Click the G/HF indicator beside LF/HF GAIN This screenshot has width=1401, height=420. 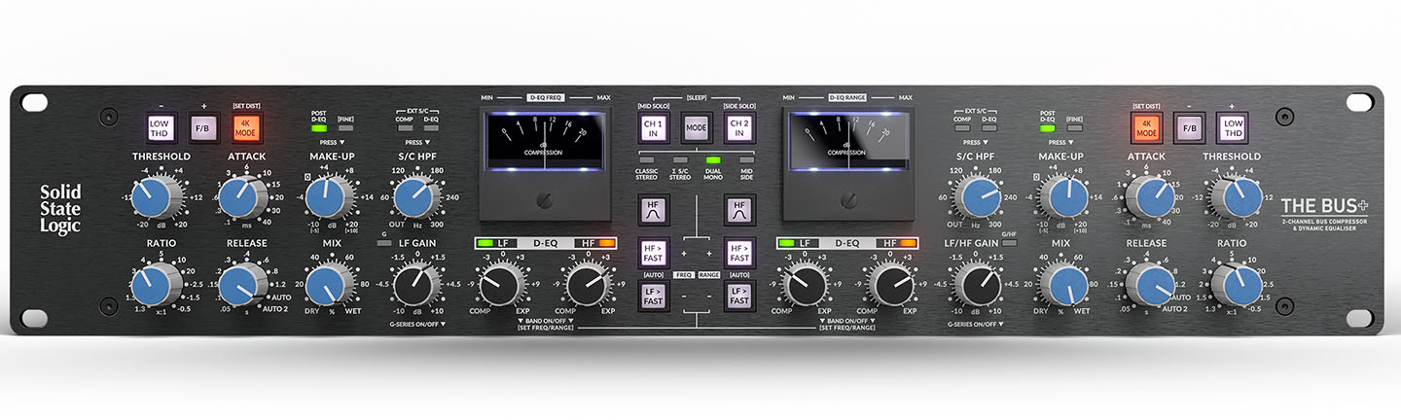coord(1009,241)
